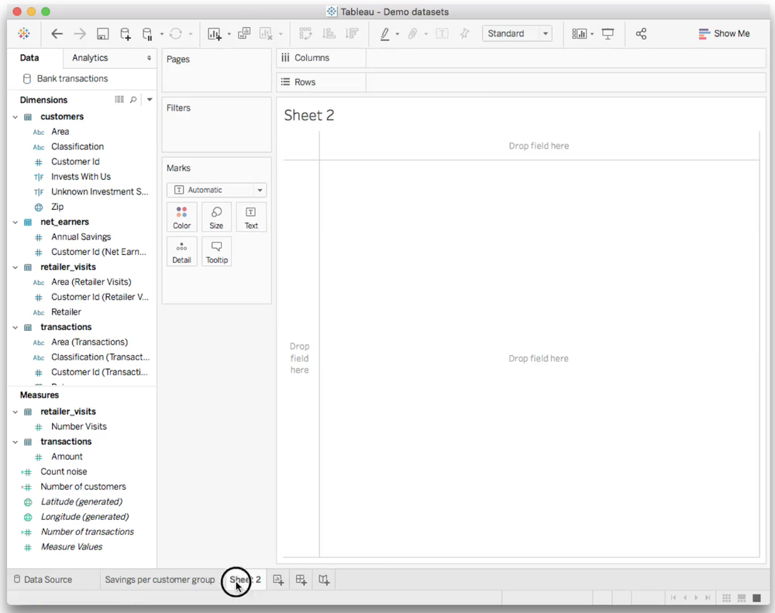Click the Run Update refresh icon

175,33
